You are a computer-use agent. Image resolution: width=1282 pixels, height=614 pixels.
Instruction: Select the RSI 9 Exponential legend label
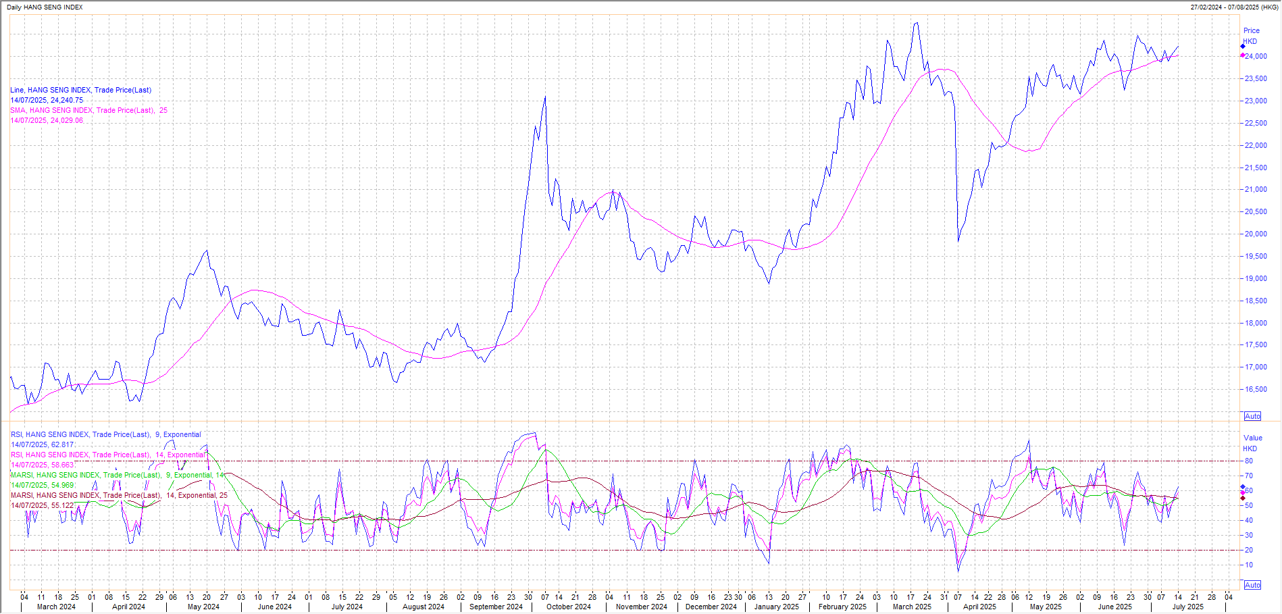(x=105, y=434)
